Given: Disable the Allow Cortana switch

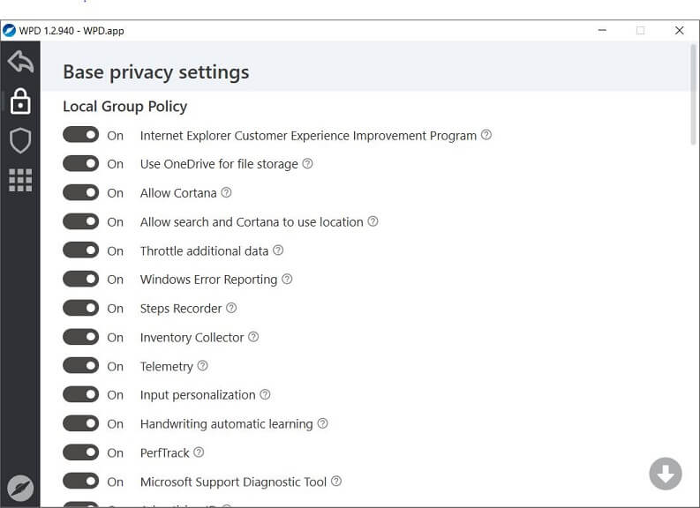Looking at the screenshot, I should pyautogui.click(x=81, y=192).
